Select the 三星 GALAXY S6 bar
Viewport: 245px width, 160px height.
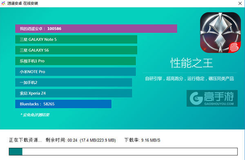point(76,50)
